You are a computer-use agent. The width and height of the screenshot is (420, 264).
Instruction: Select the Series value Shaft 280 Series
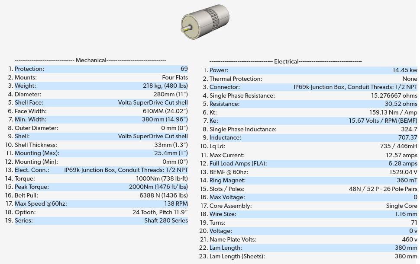tap(166, 221)
